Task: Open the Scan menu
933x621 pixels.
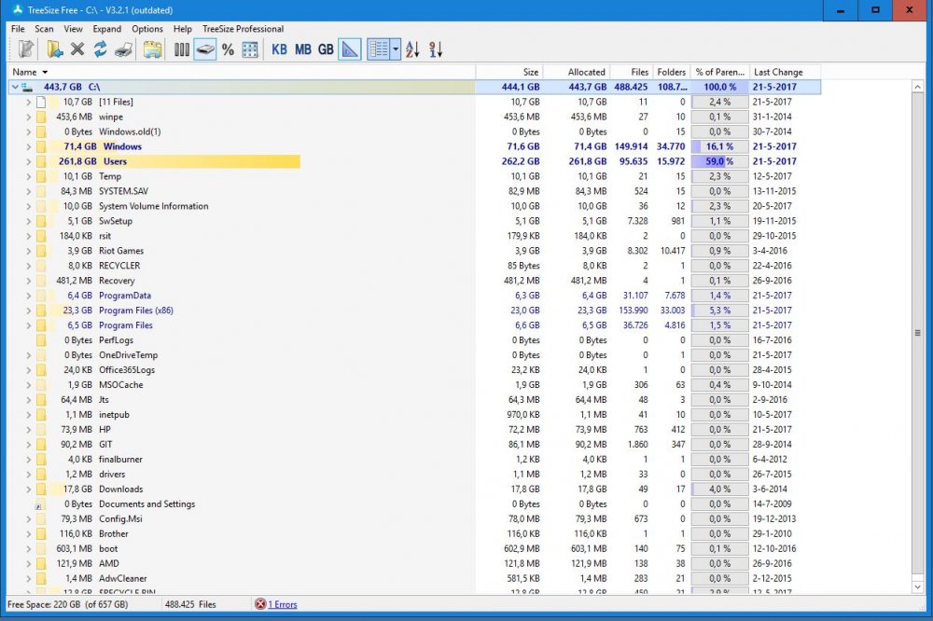Action: 44,29
